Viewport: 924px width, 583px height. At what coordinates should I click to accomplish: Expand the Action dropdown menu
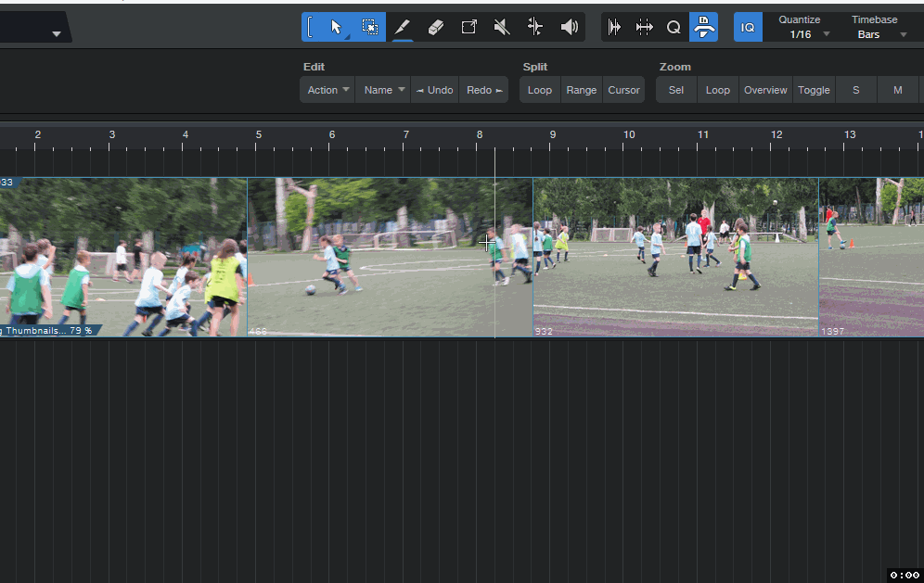(x=327, y=90)
